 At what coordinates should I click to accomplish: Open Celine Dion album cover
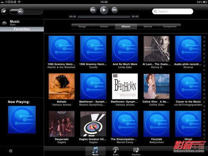click(156, 86)
